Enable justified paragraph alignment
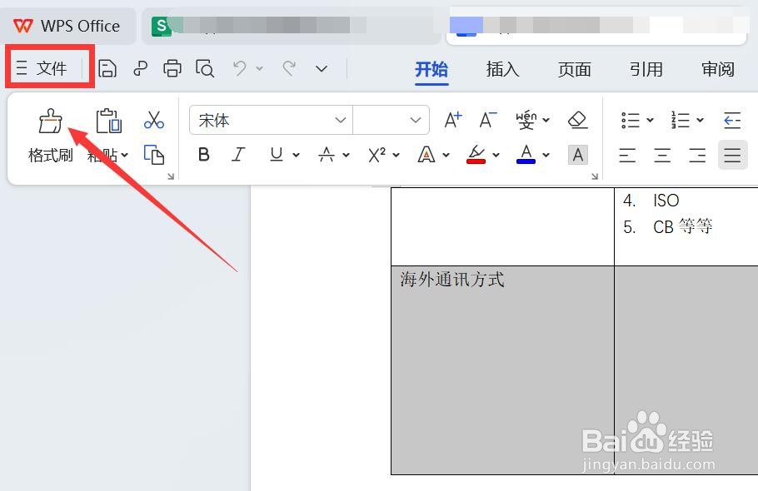 point(732,155)
